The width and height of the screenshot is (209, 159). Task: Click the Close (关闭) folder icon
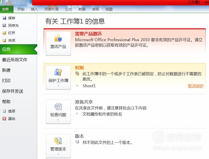[5, 40]
